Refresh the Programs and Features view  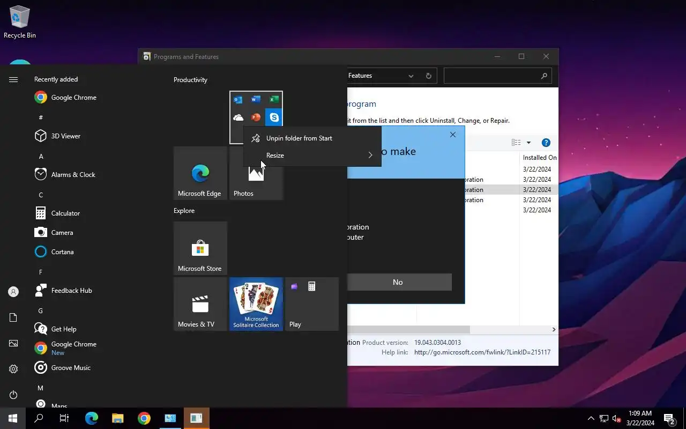pyautogui.click(x=429, y=76)
